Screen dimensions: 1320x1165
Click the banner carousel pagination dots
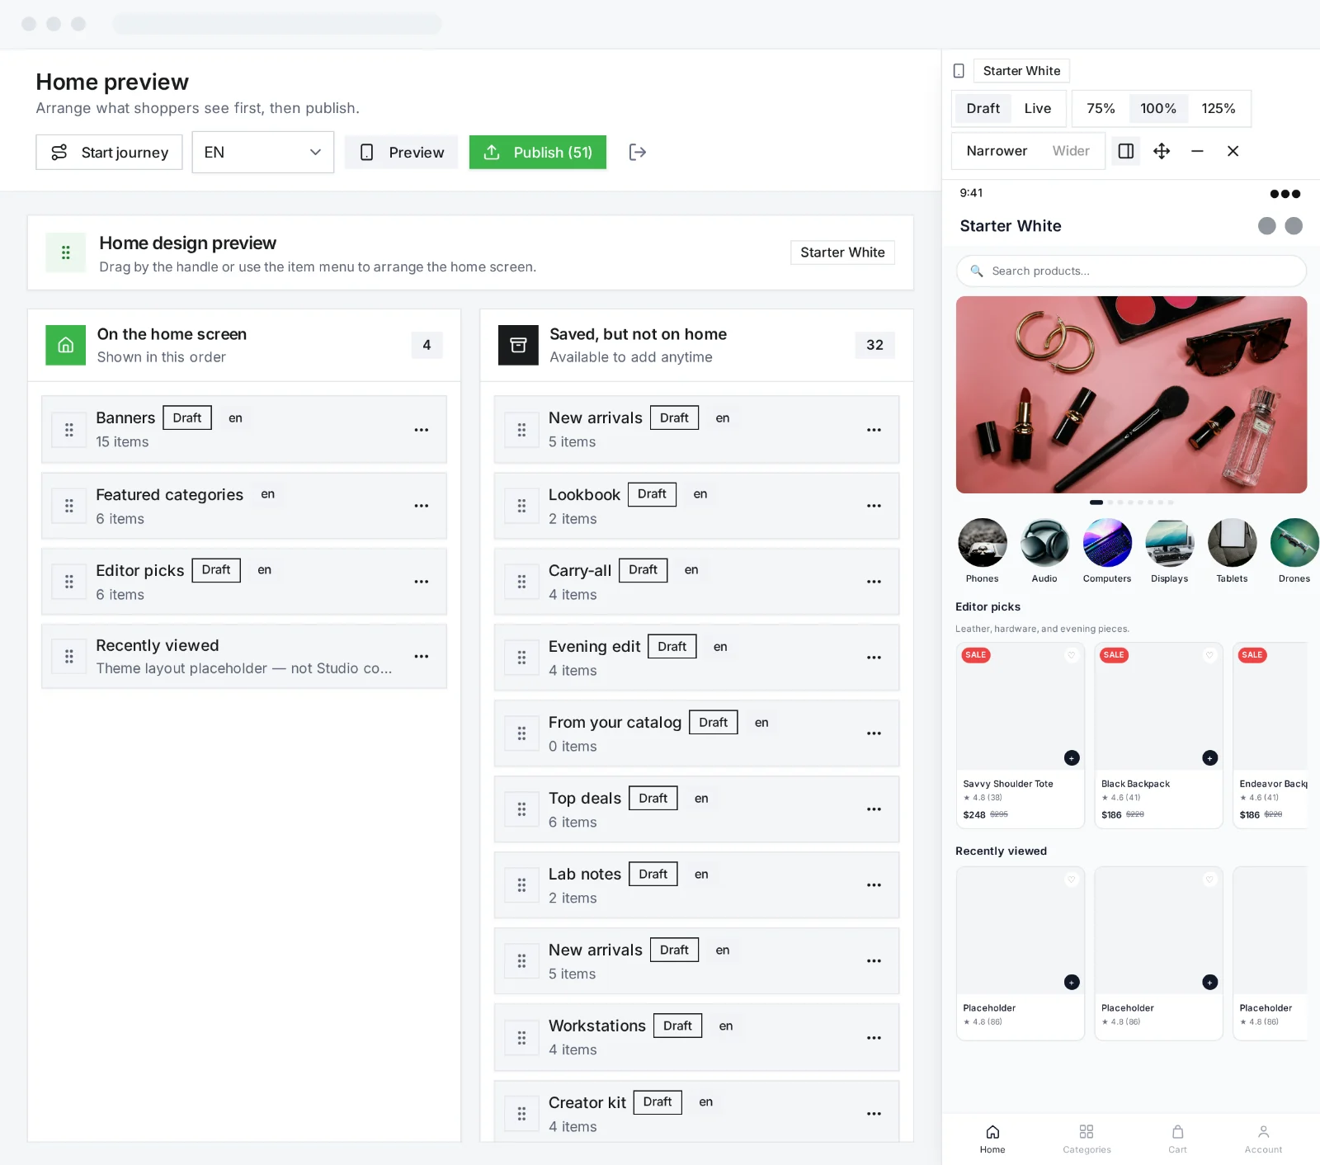[x=1131, y=502]
